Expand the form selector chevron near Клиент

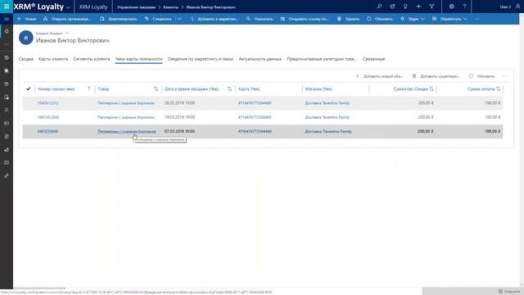(x=67, y=33)
